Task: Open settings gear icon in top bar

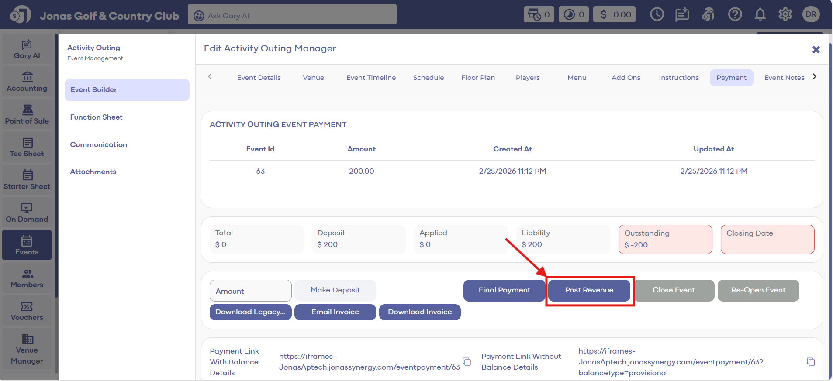Action: coord(785,14)
